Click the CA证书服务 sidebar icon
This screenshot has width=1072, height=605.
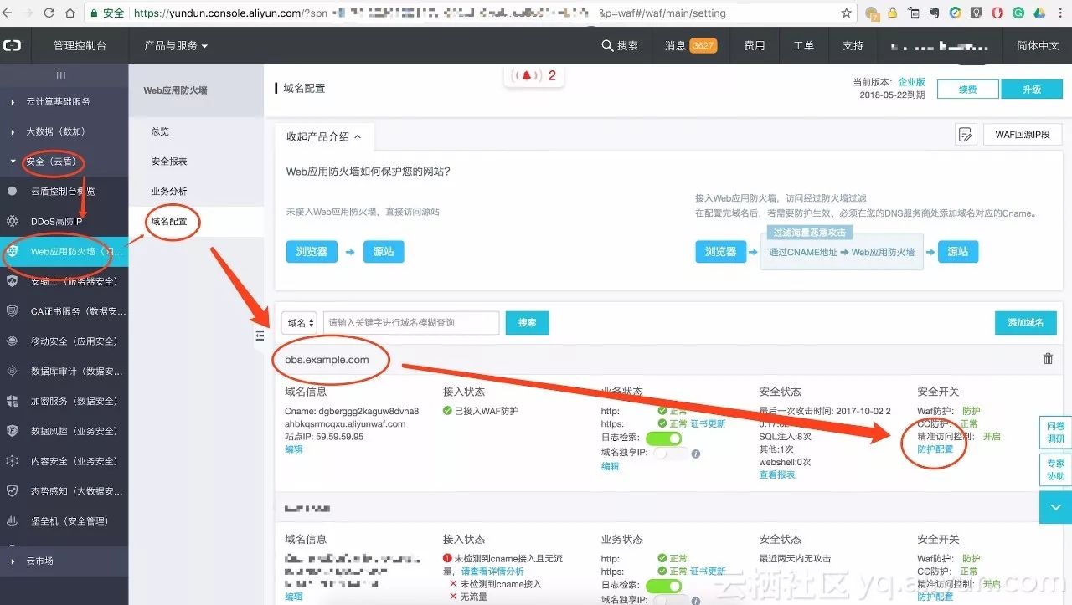click(x=12, y=311)
